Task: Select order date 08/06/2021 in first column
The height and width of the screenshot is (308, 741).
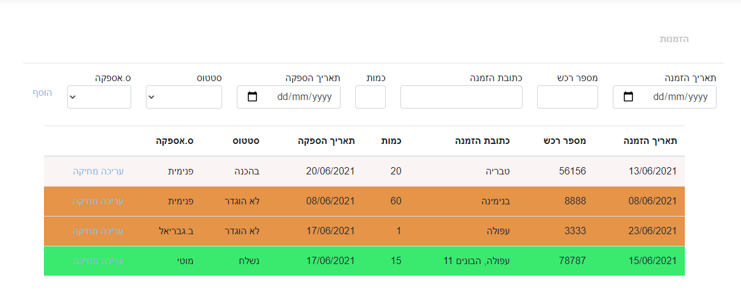Action: [652, 201]
